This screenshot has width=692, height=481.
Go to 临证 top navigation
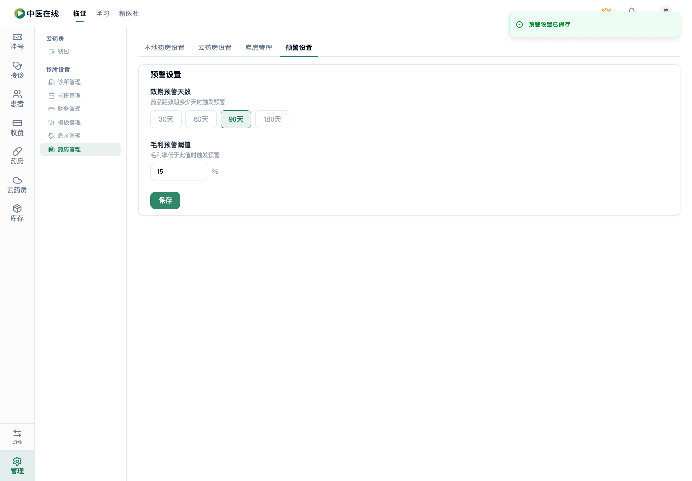point(80,13)
